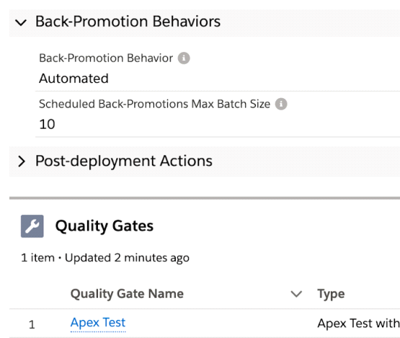400x338 pixels.
Task: Sort by Quality Gate Name column header
Action: (127, 293)
